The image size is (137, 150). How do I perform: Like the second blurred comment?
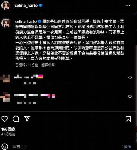click(x=130, y=96)
